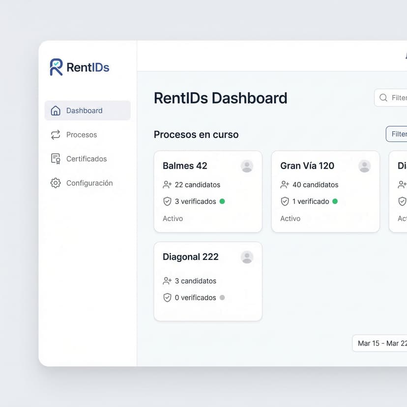Click the RentIDs logo icon
The height and width of the screenshot is (407, 407).
pyautogui.click(x=56, y=66)
